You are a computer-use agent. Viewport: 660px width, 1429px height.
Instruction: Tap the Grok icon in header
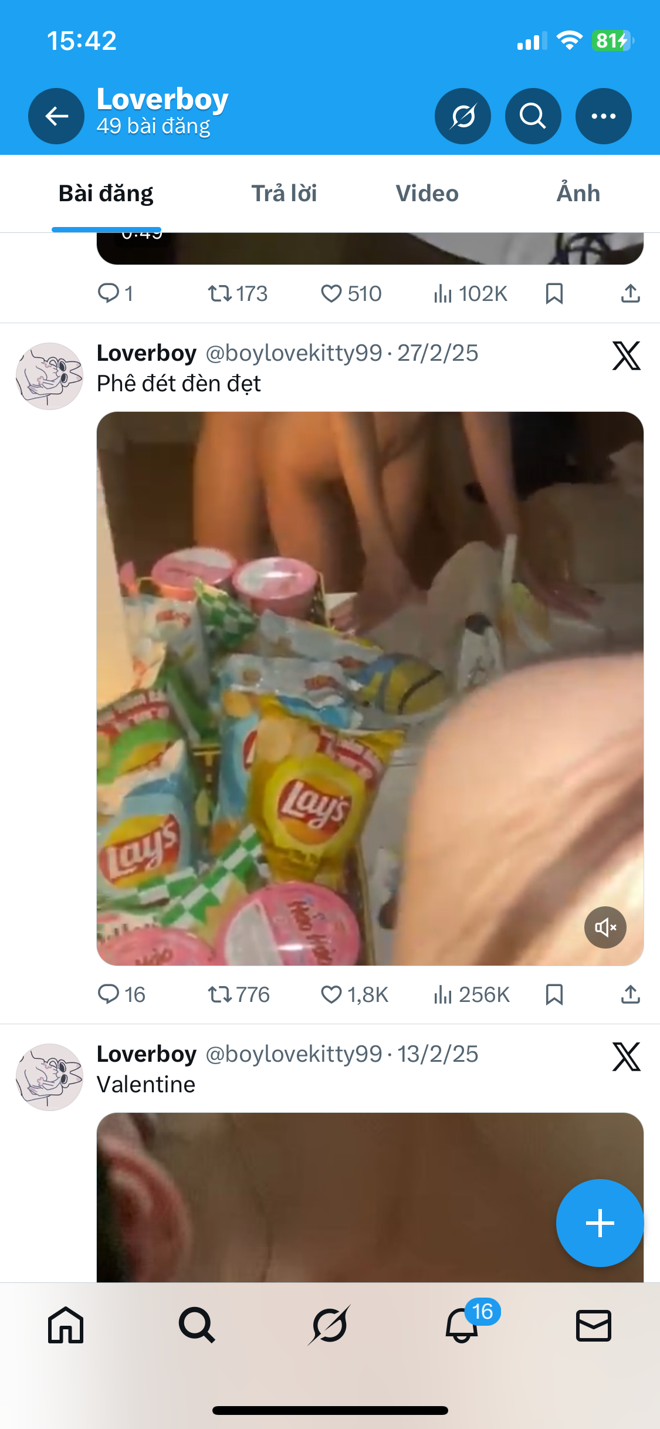pyautogui.click(x=462, y=116)
